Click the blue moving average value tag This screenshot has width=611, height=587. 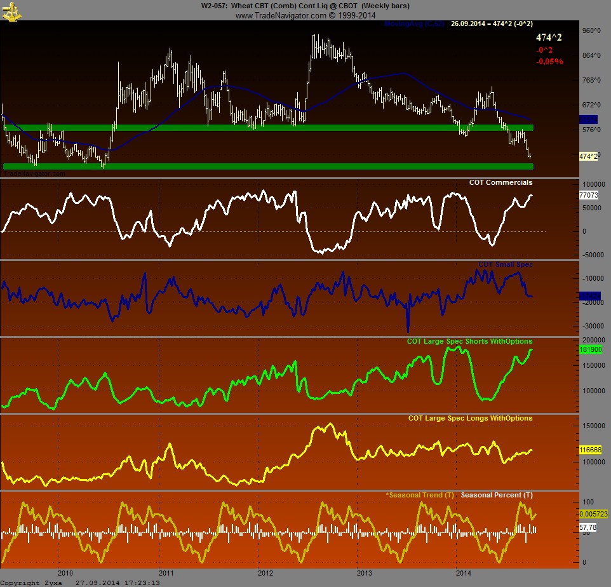tap(588, 119)
